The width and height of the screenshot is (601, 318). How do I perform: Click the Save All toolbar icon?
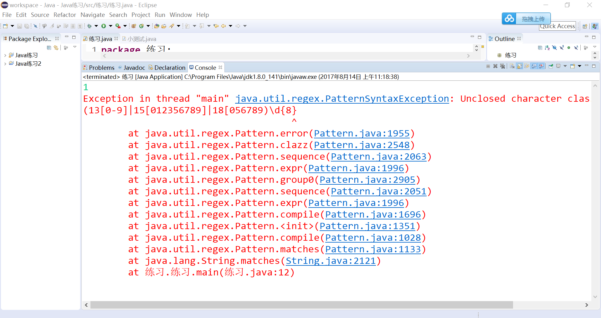click(27, 26)
